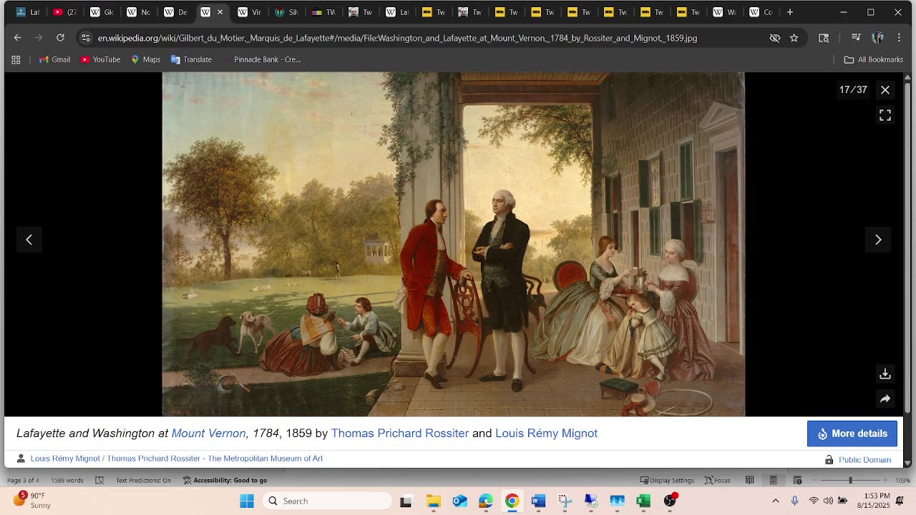Open the media control icon in Chrome toolbar
The width and height of the screenshot is (916, 515).
click(x=856, y=38)
